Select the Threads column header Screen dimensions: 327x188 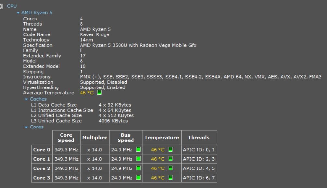click(x=199, y=138)
